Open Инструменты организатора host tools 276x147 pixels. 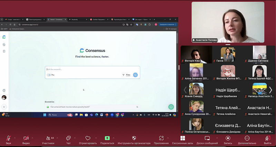point(134,140)
